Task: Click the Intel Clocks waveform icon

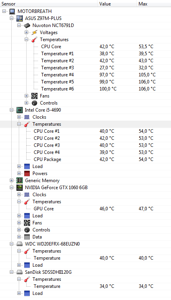Action: (27, 117)
